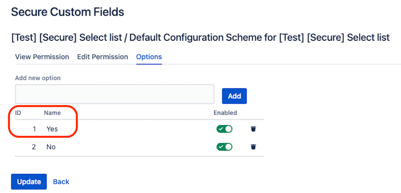Delete the "Yes" option with trash icon
The width and height of the screenshot is (401, 193).
tap(253, 129)
